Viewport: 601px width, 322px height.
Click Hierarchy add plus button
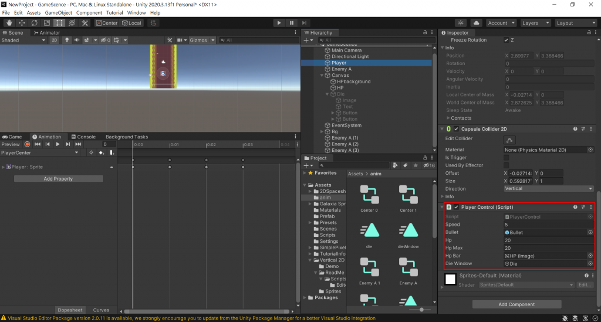(308, 40)
